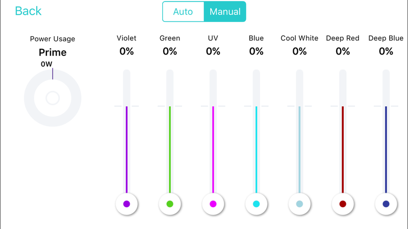Click the UV slider knob
The height and width of the screenshot is (229, 408).
tap(213, 204)
